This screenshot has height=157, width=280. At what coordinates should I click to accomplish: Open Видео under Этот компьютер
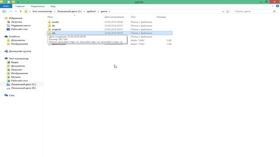pyautogui.click(x=14, y=62)
